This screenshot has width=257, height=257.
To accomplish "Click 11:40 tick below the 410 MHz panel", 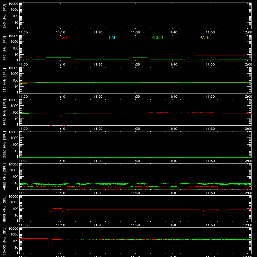I will (173, 65).
